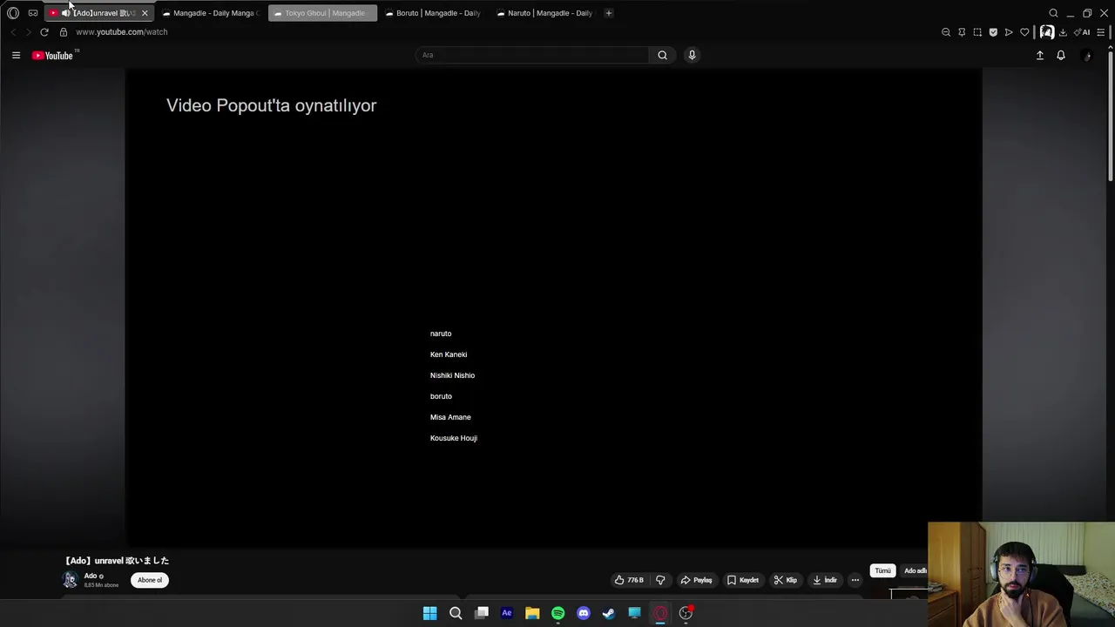Dislike the video

click(660, 580)
